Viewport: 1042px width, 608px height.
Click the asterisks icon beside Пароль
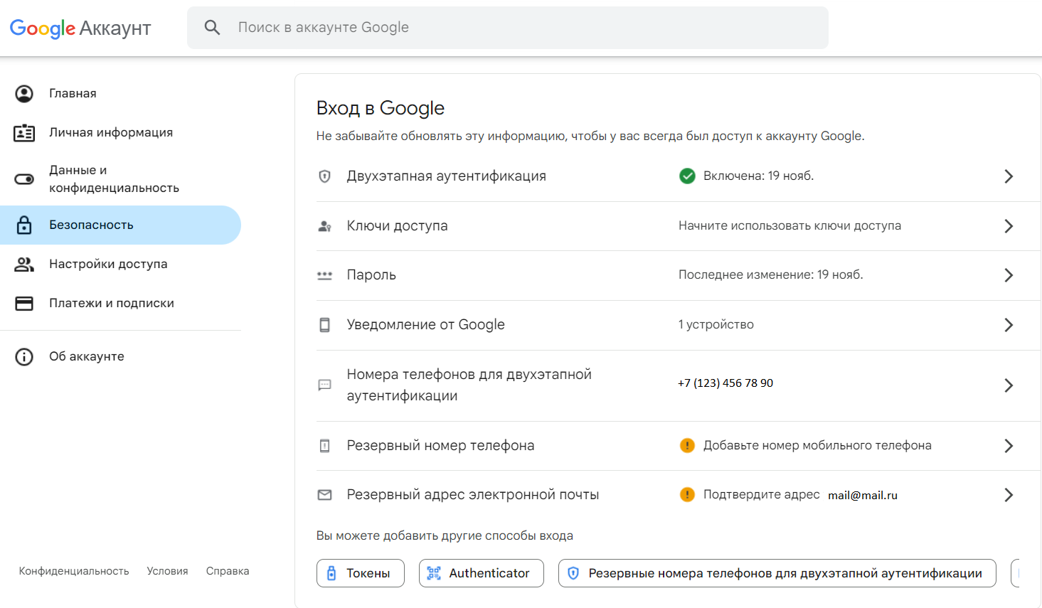324,275
